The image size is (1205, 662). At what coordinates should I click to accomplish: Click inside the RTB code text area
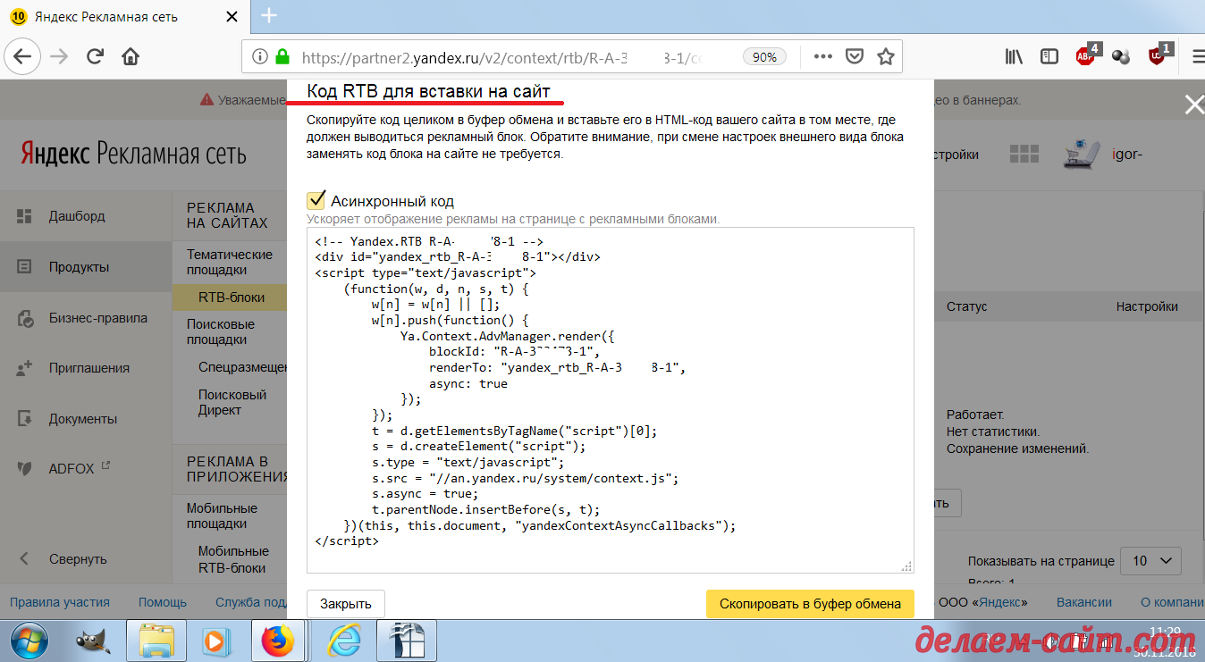click(x=611, y=399)
